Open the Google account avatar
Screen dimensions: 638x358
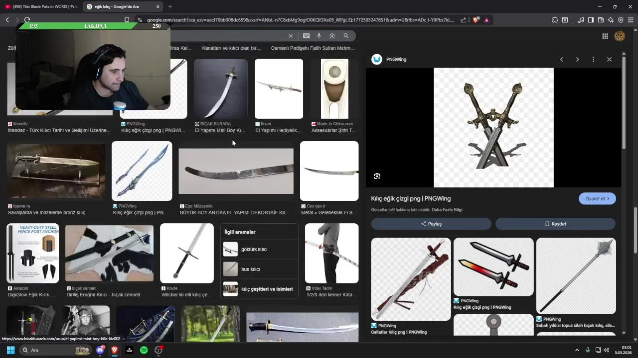[x=620, y=36]
